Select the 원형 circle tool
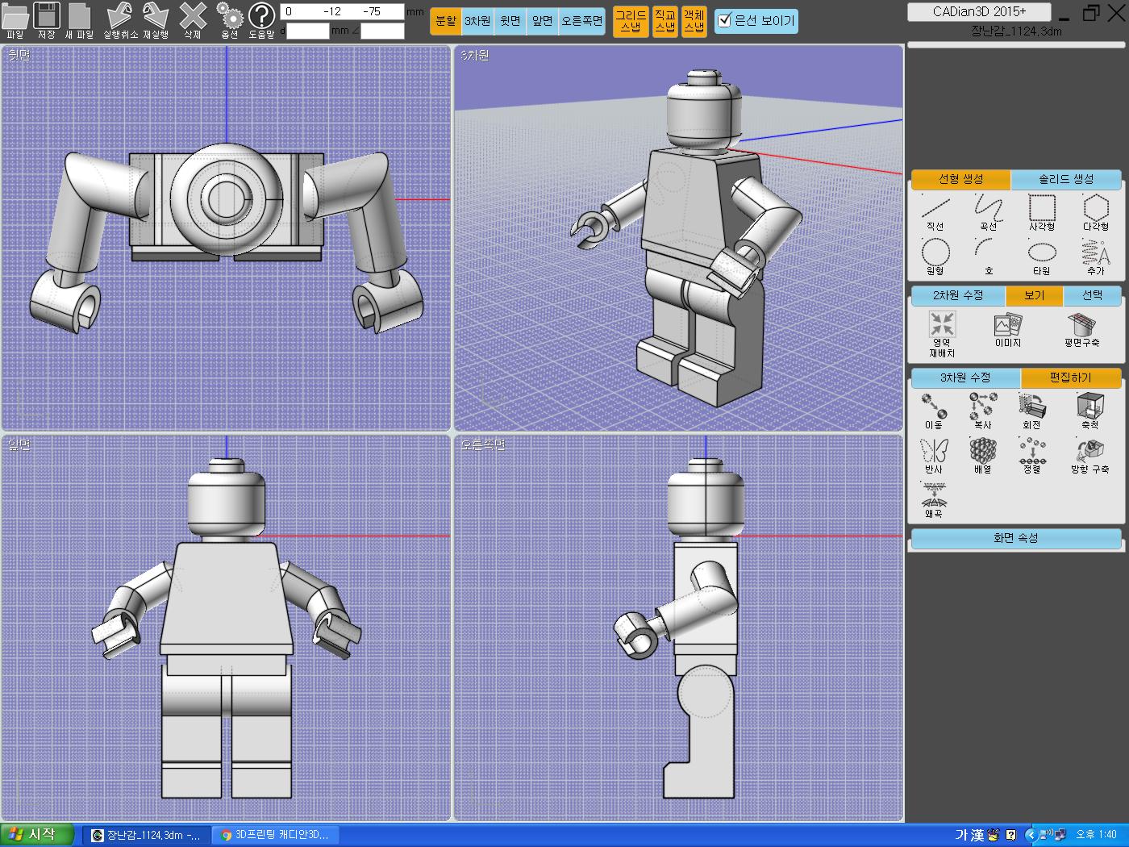 [x=935, y=257]
